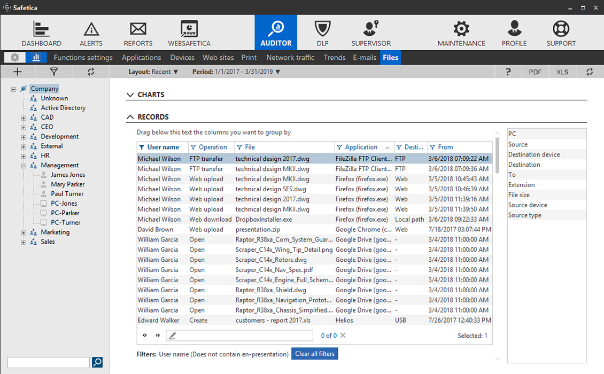This screenshot has width=604, height=374.
Task: Select James Jones in the tree
Action: (68, 175)
